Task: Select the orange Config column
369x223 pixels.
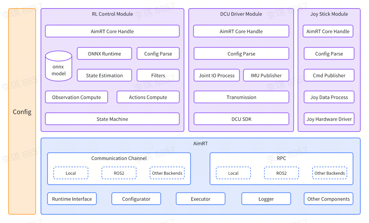Action: click(x=22, y=112)
